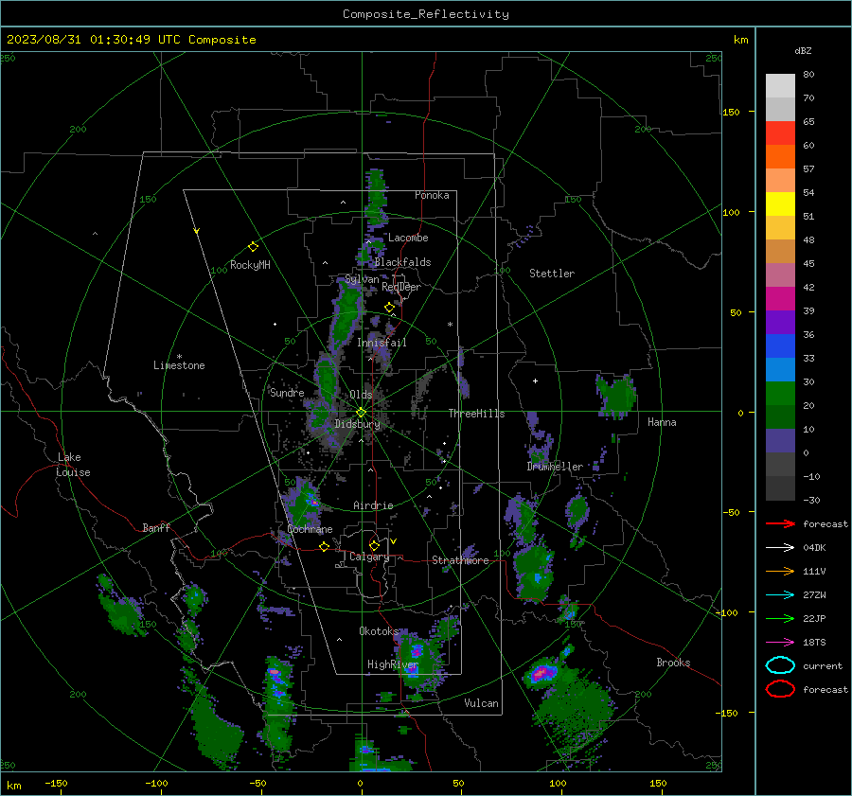Click the yellow diamond marker at Didsbury radar center
The width and height of the screenshot is (852, 796).
point(362,413)
